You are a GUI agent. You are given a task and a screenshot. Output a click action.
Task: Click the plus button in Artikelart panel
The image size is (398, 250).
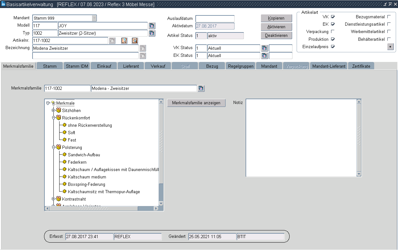(390, 47)
